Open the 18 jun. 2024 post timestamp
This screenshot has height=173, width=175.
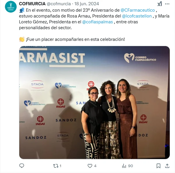(87, 4)
